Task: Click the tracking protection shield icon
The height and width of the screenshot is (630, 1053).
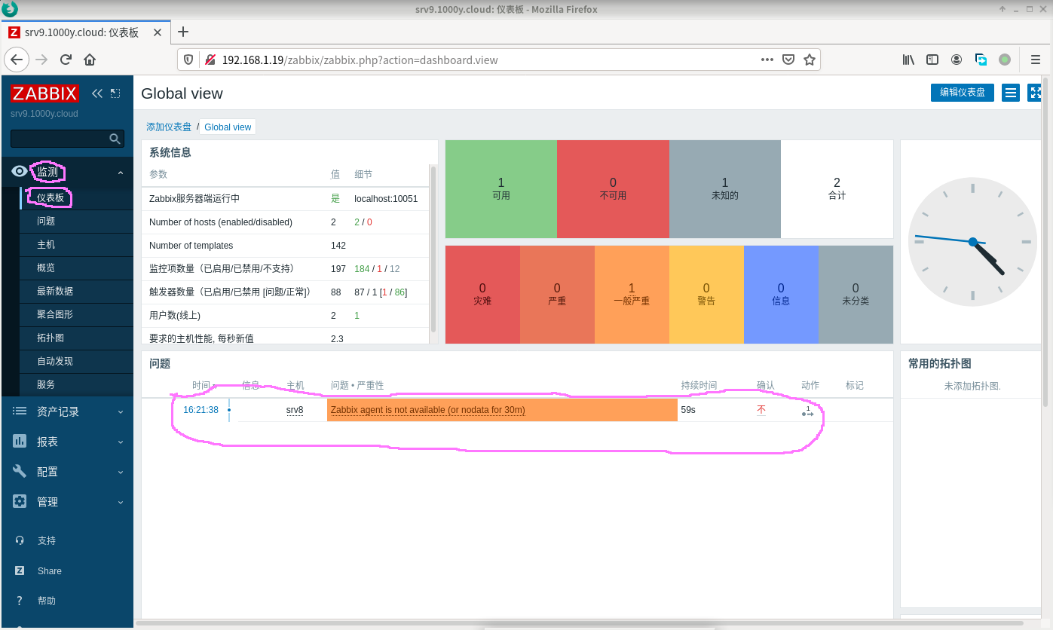Action: pyautogui.click(x=188, y=60)
